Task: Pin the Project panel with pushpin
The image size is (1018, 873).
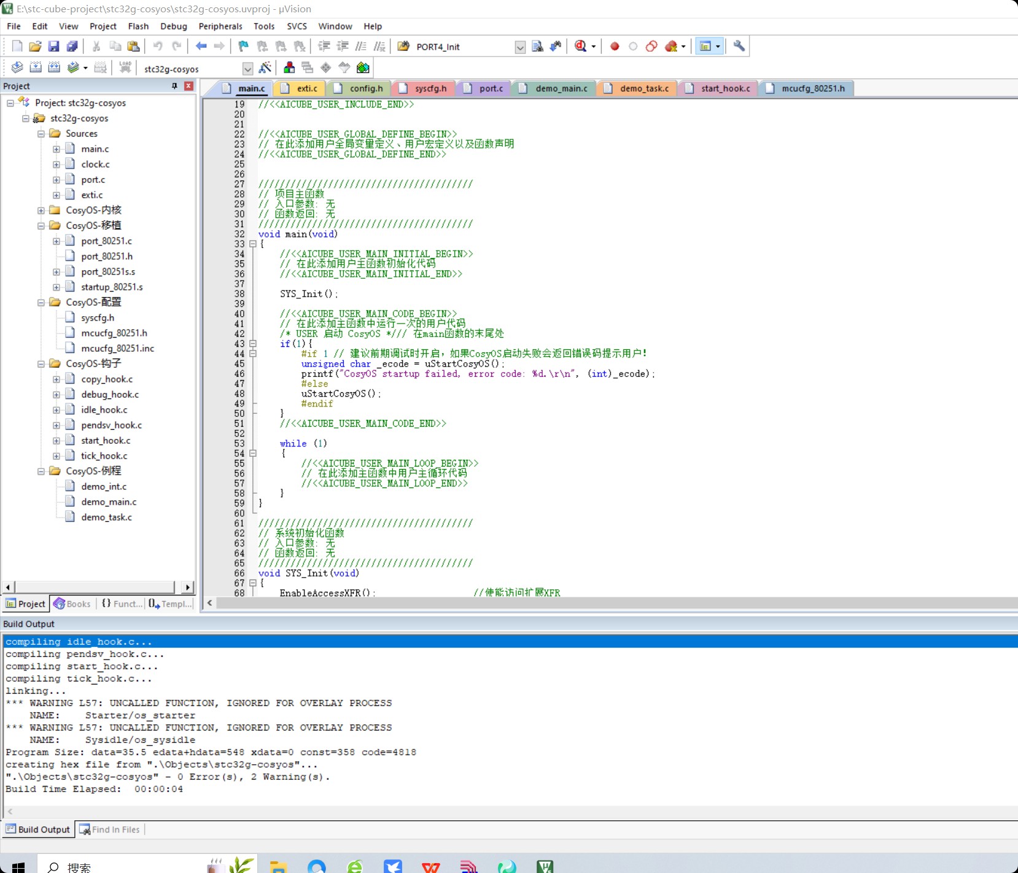Action: pyautogui.click(x=174, y=86)
